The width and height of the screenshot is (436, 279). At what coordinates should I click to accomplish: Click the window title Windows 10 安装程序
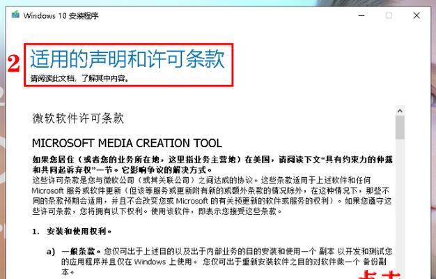pyautogui.click(x=61, y=15)
